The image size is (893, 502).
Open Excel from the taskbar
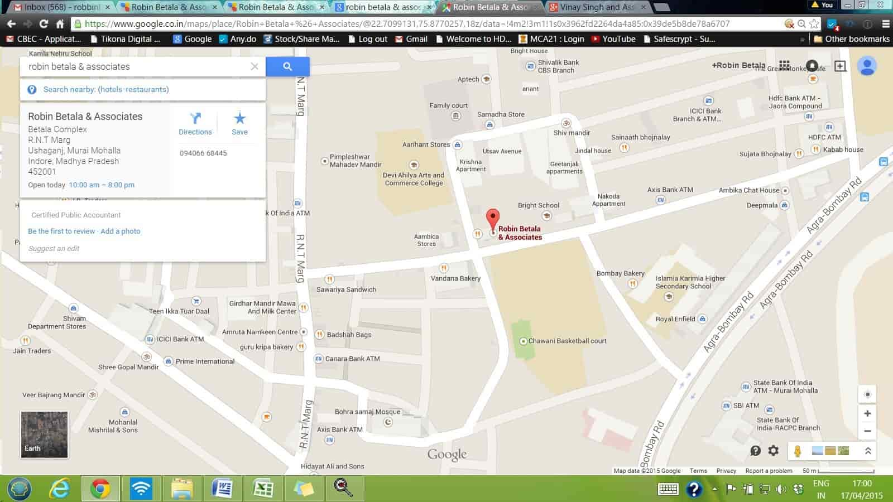point(263,489)
